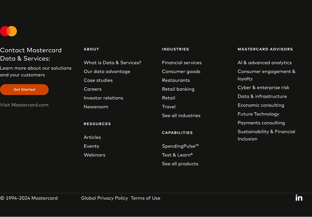Navigate to Retail banking industry
The height and width of the screenshot is (217, 312).
coord(178,89)
